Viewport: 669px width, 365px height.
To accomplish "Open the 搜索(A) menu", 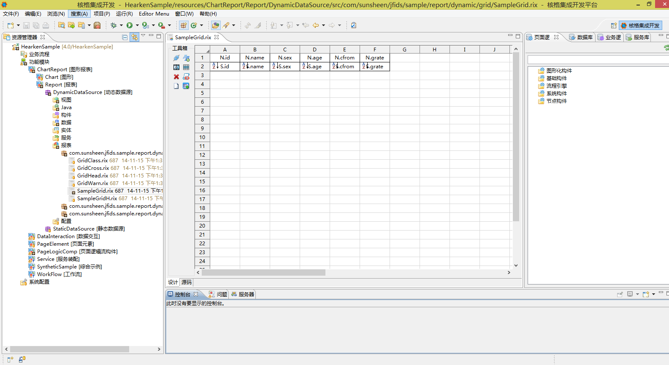I will (x=79, y=14).
